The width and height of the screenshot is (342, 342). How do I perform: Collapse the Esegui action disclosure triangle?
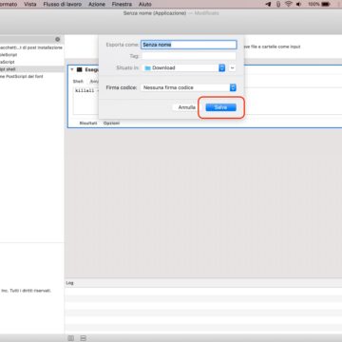[72, 69]
